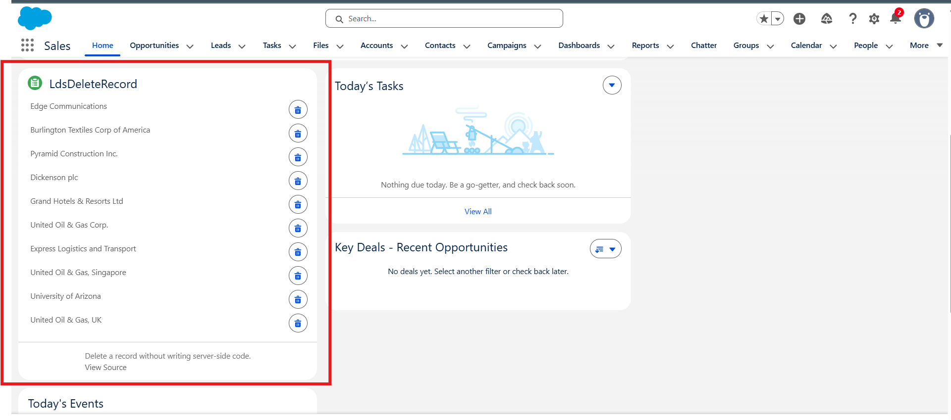Open the View Source link
Image resolution: width=951 pixels, height=420 pixels.
coord(106,368)
